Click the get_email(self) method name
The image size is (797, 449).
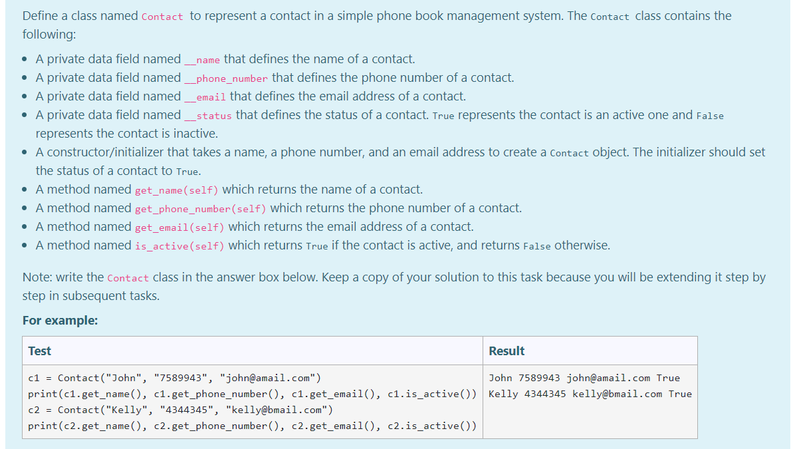(x=180, y=227)
